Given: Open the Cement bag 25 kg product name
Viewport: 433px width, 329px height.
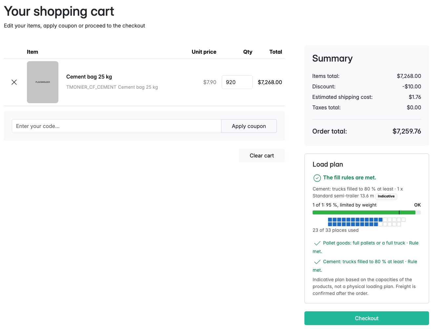Looking at the screenshot, I should pyautogui.click(x=89, y=77).
